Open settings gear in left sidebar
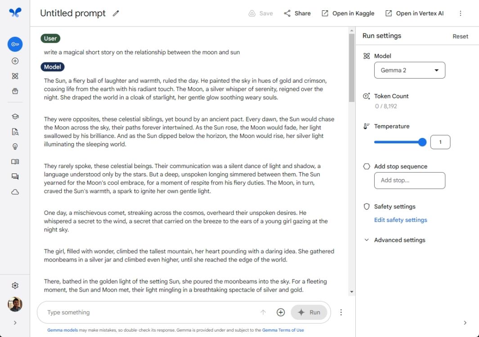Image resolution: width=479 pixels, height=337 pixels. (x=15, y=286)
